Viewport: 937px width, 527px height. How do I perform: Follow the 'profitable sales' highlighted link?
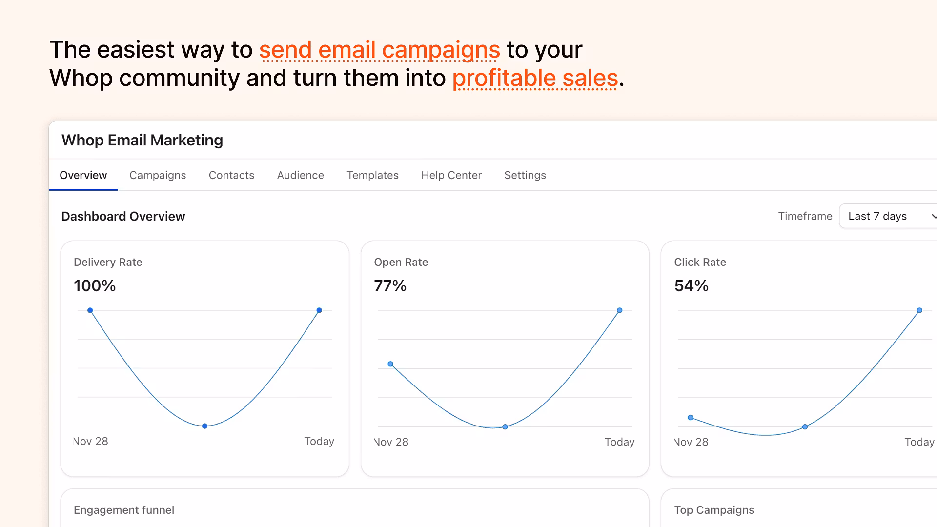tap(535, 78)
